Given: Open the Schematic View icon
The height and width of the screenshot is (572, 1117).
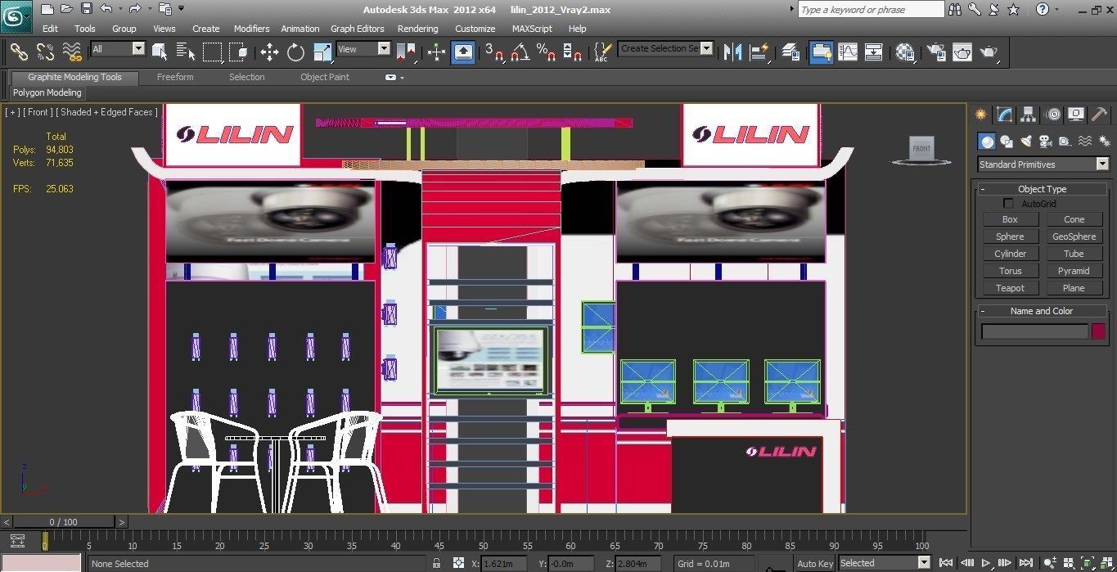Looking at the screenshot, I should pos(874,52).
